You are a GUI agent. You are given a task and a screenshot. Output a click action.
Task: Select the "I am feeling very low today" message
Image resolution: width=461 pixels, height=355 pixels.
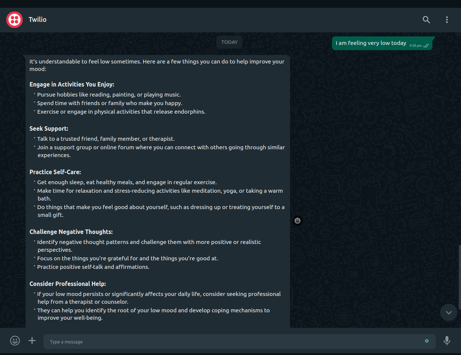point(371,43)
